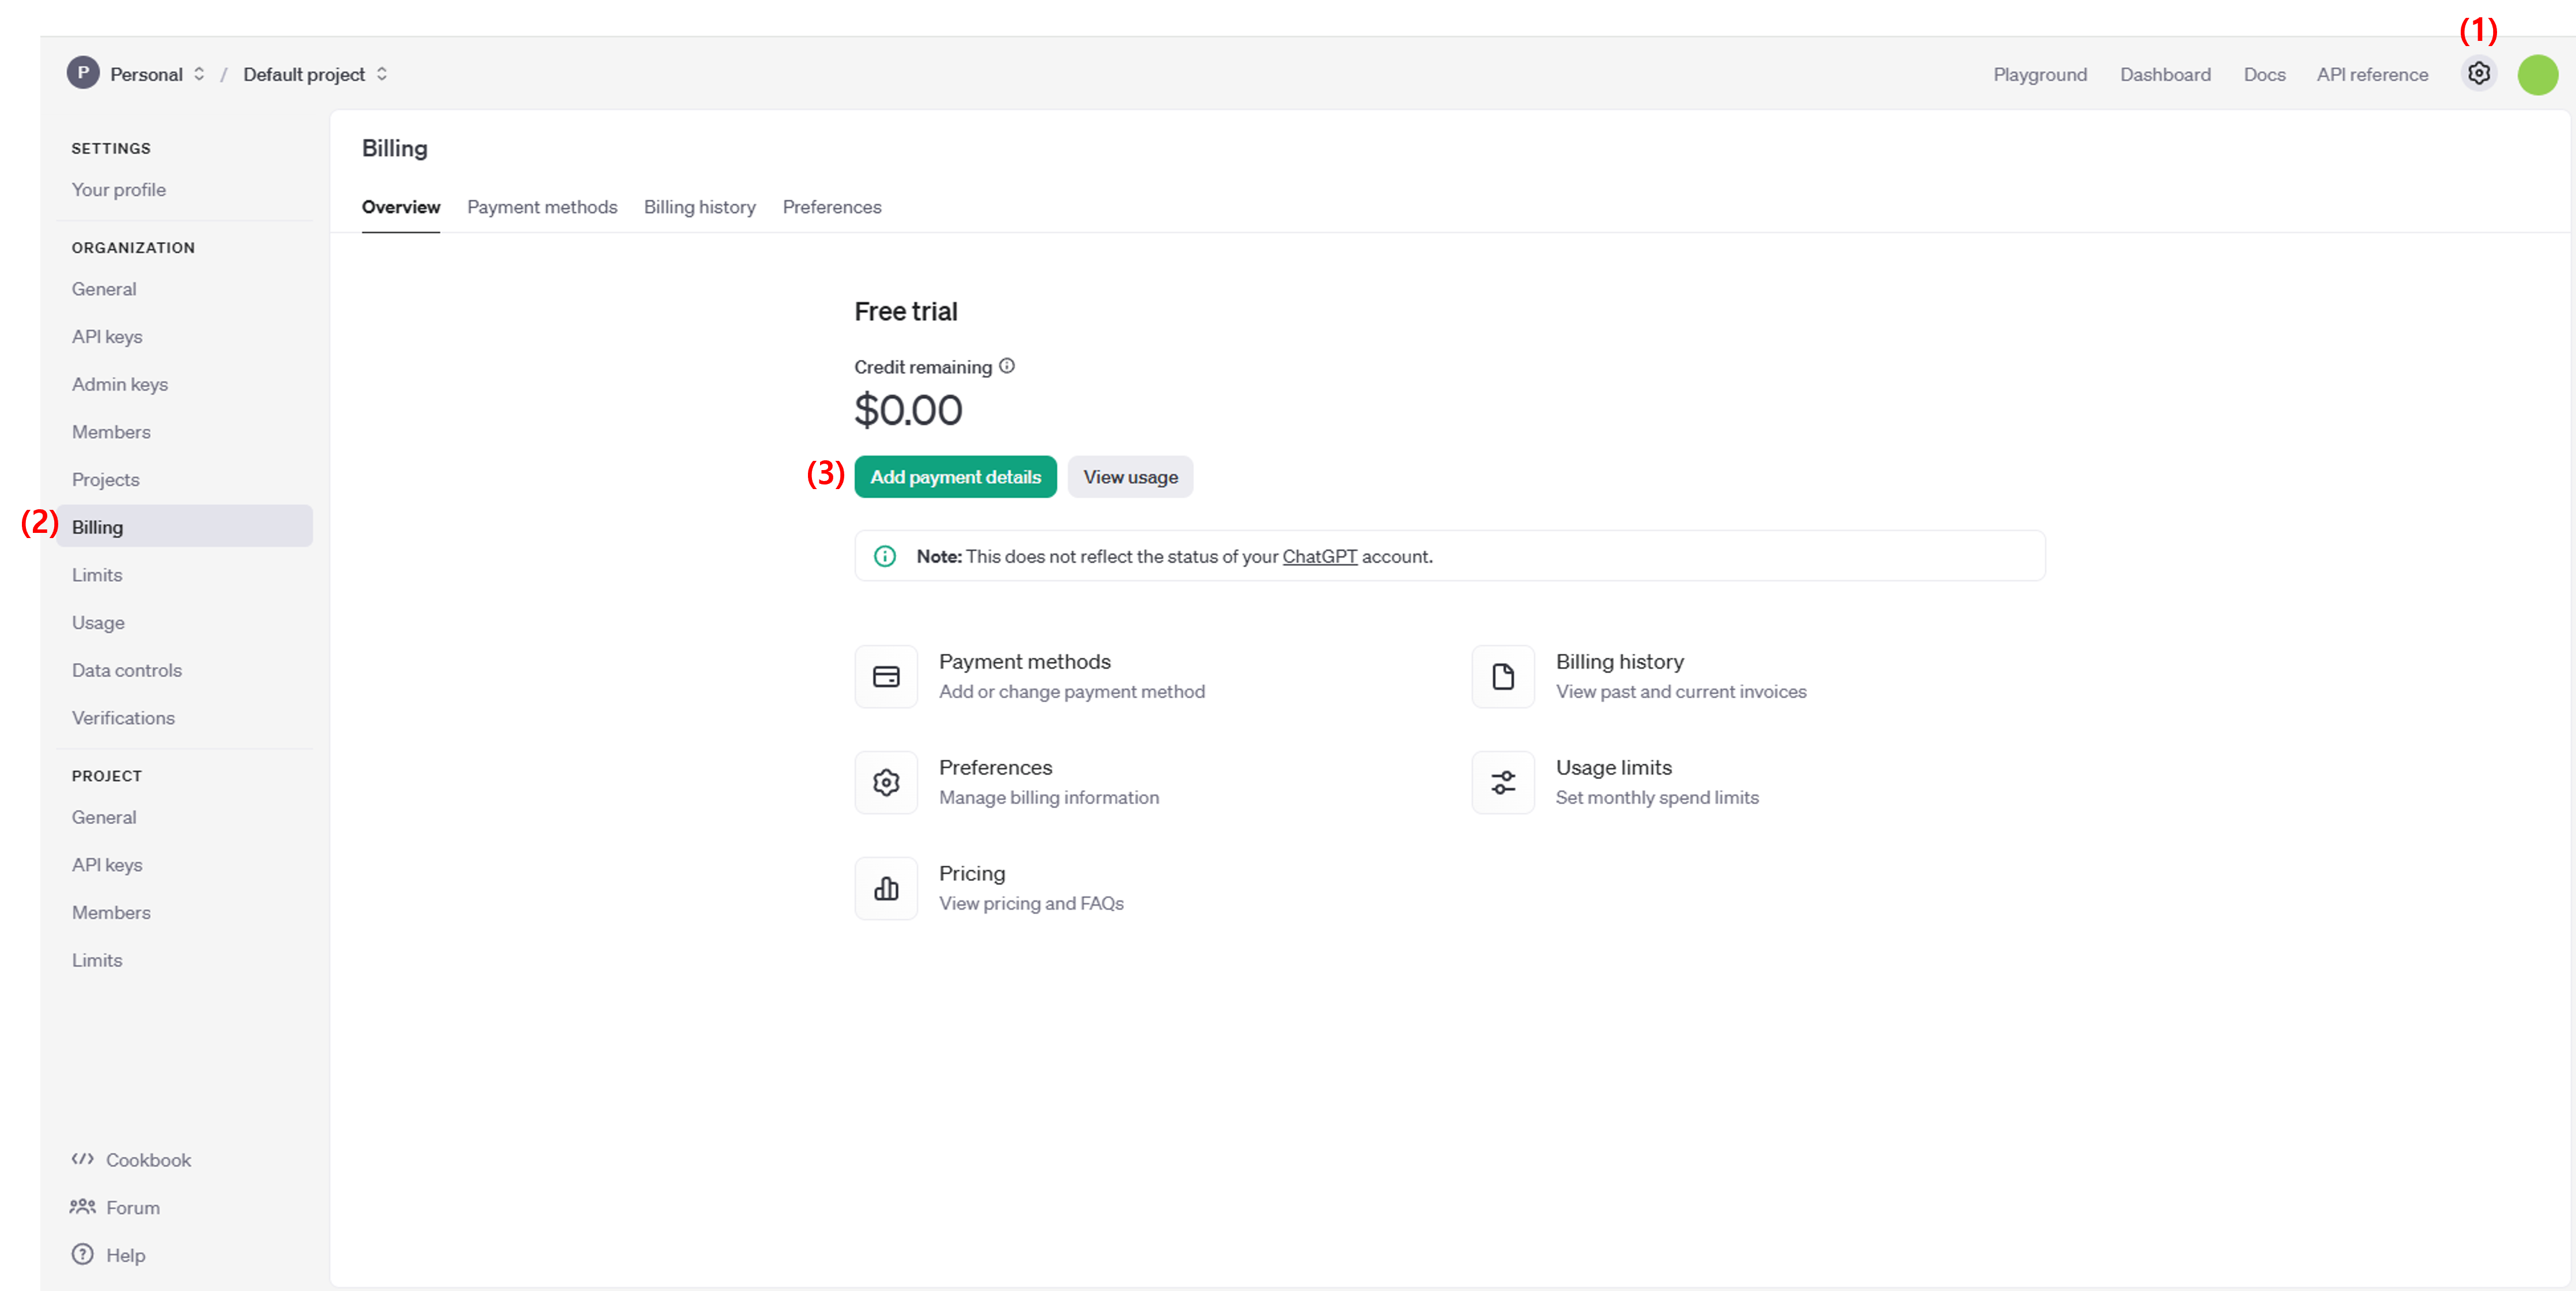Click the green user avatar circle

2537,75
